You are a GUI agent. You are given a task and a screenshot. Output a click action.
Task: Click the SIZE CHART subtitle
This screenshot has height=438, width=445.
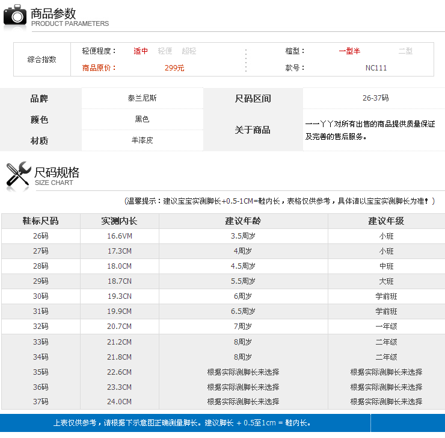click(x=54, y=183)
